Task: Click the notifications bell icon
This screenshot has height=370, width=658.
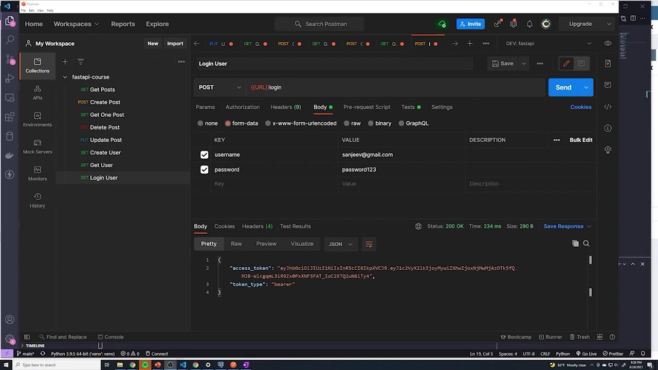Action: pos(529,24)
